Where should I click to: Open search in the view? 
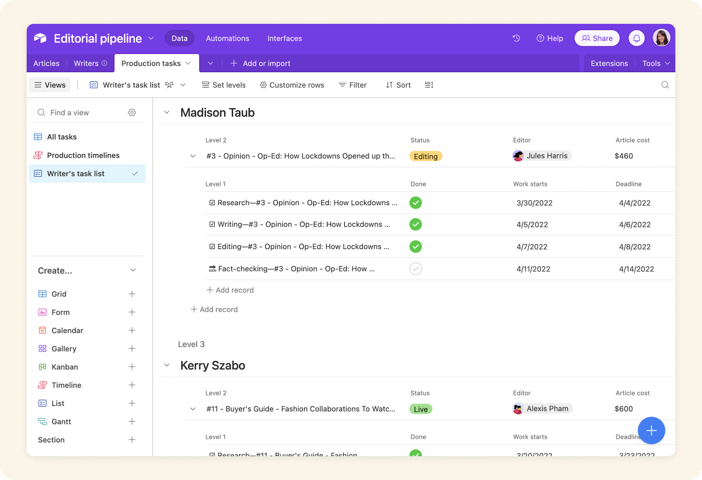point(665,85)
